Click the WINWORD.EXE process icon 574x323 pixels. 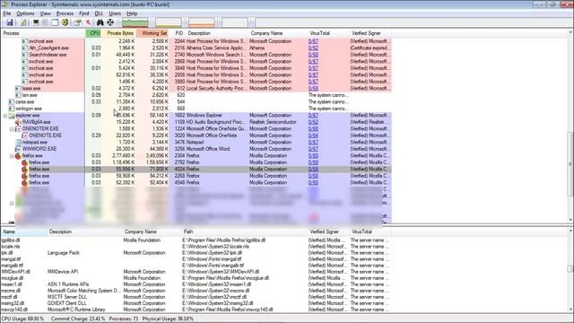(18, 149)
